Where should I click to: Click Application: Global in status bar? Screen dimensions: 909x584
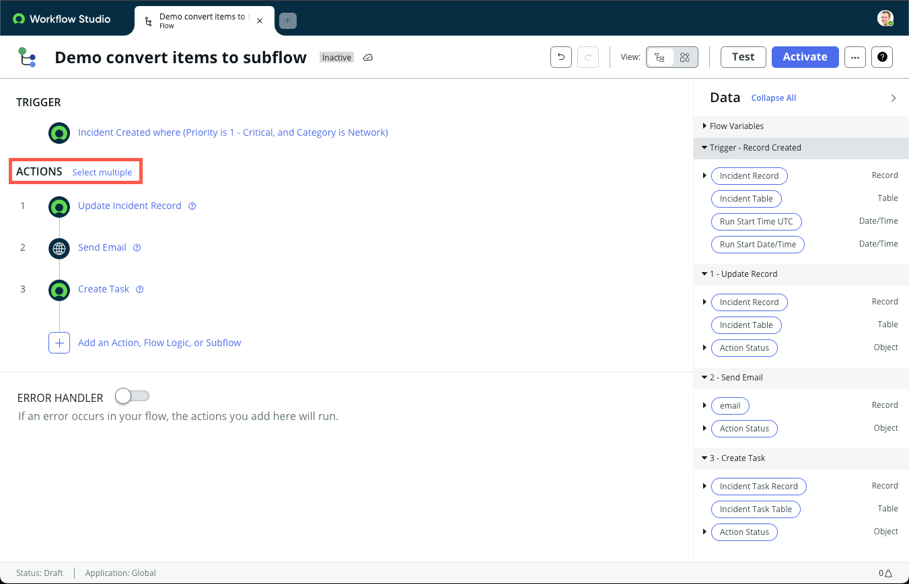coord(120,573)
